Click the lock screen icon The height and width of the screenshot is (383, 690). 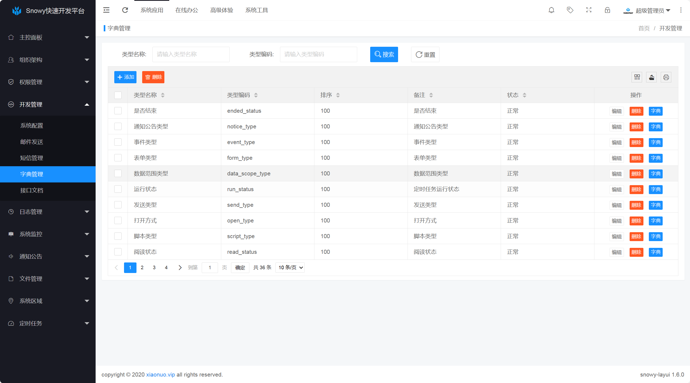[607, 10]
